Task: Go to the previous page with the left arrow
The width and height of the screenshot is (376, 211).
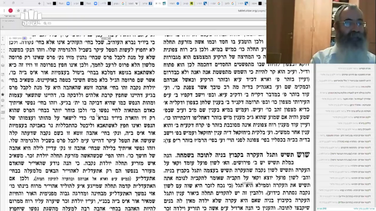Action: 11,38
